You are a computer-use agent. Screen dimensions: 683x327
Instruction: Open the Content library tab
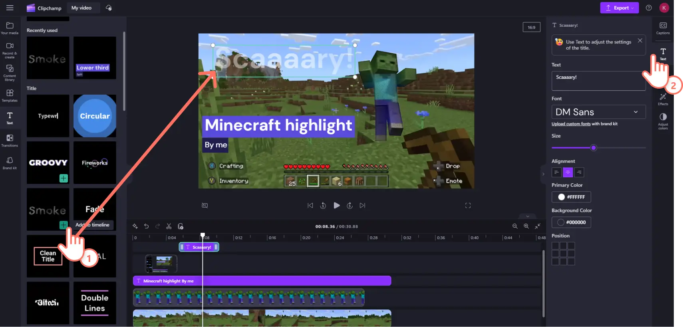point(10,73)
